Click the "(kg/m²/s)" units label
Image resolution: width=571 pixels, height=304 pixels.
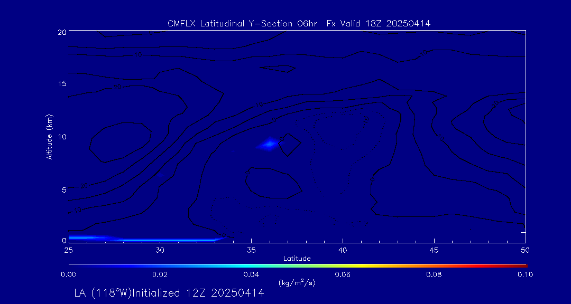click(x=297, y=283)
